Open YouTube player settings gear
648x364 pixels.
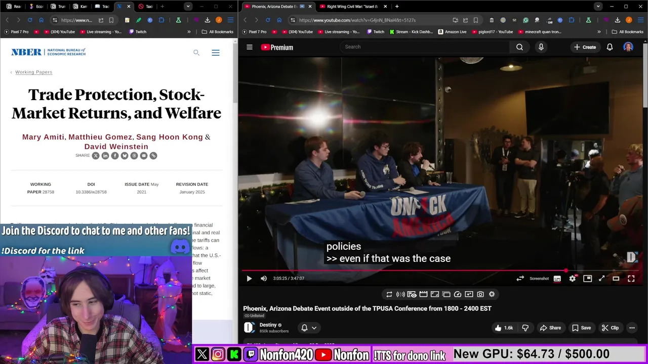point(573,279)
